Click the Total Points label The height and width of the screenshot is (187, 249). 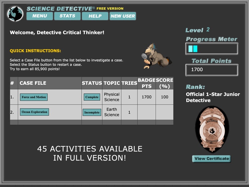211,61
